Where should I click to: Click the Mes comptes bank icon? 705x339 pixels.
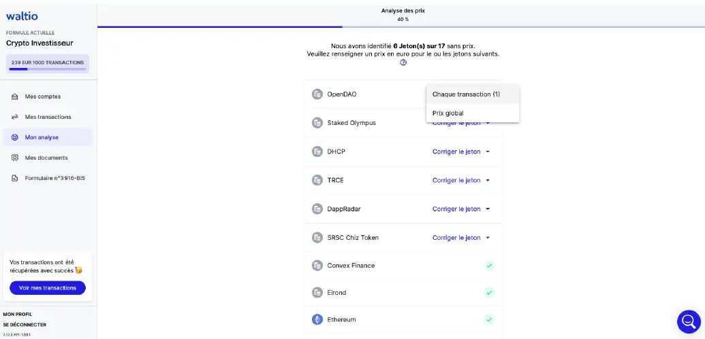tap(15, 96)
